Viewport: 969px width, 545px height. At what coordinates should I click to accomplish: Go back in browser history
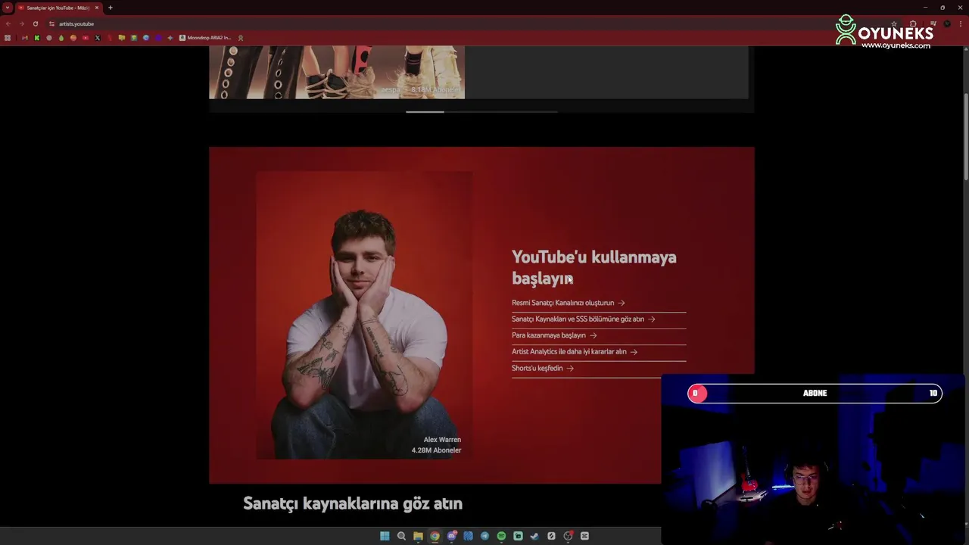click(x=8, y=23)
